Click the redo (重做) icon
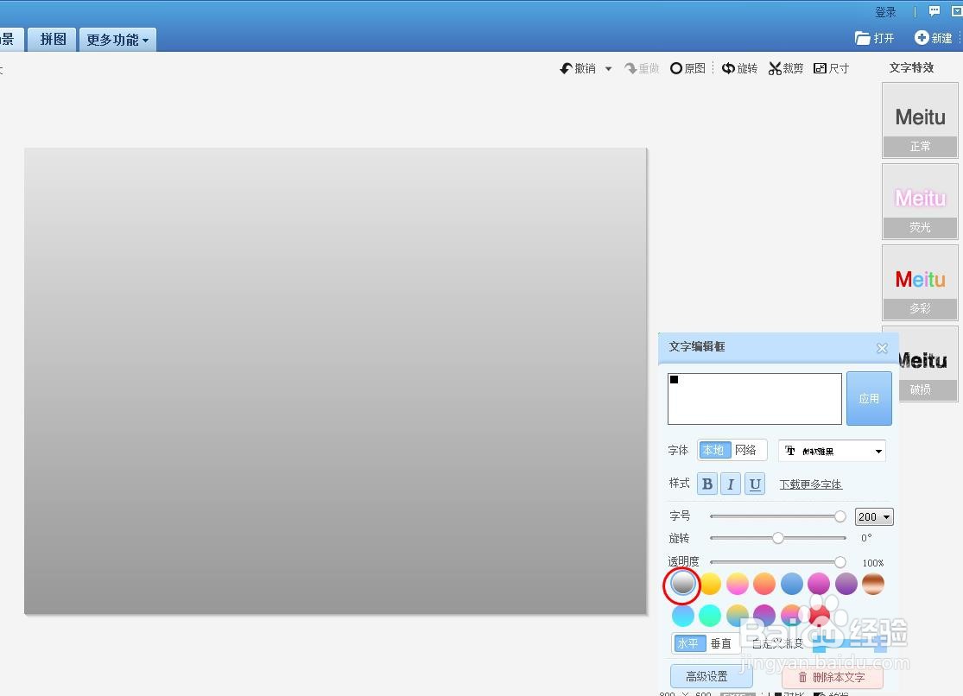 (x=630, y=68)
